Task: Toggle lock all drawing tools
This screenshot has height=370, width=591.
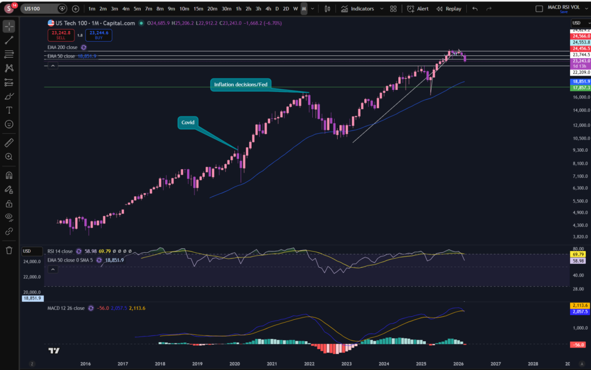Action: pyautogui.click(x=9, y=204)
